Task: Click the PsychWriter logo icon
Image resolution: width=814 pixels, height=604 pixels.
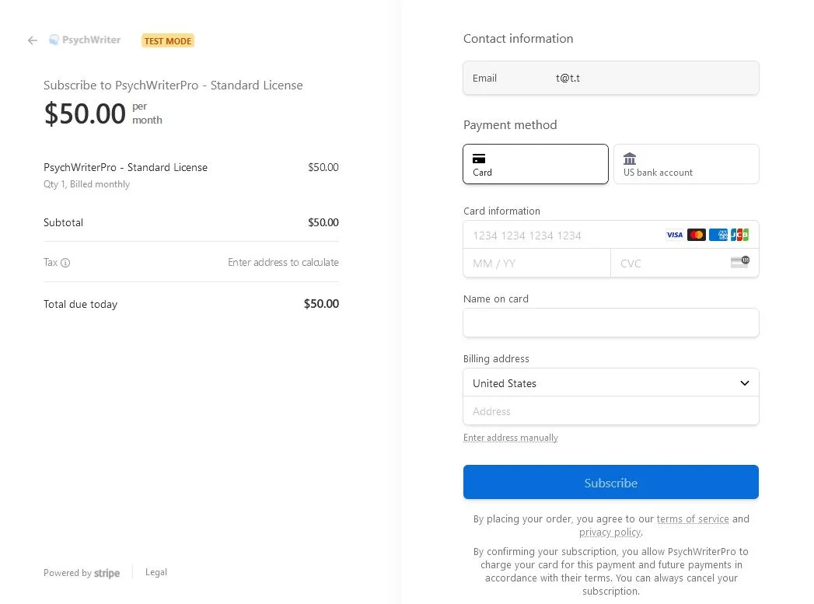Action: 54,40
